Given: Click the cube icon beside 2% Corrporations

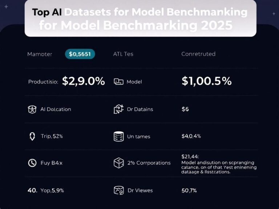Looking at the screenshot, I should 119,163.
